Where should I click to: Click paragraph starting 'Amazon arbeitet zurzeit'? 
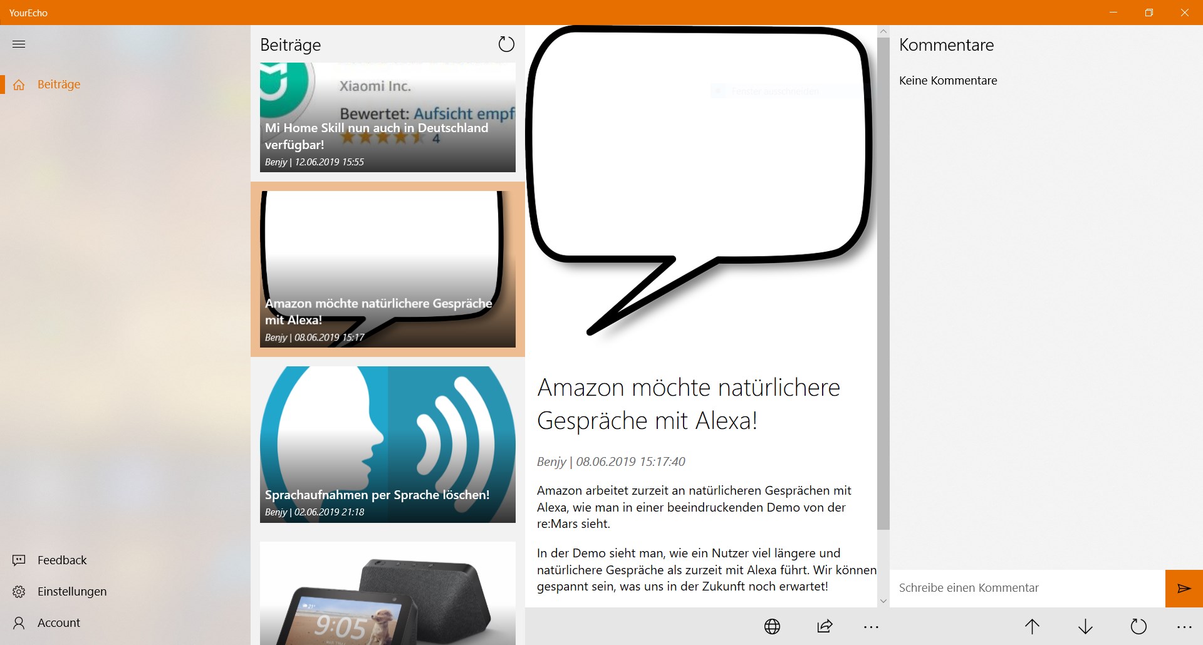coord(694,507)
